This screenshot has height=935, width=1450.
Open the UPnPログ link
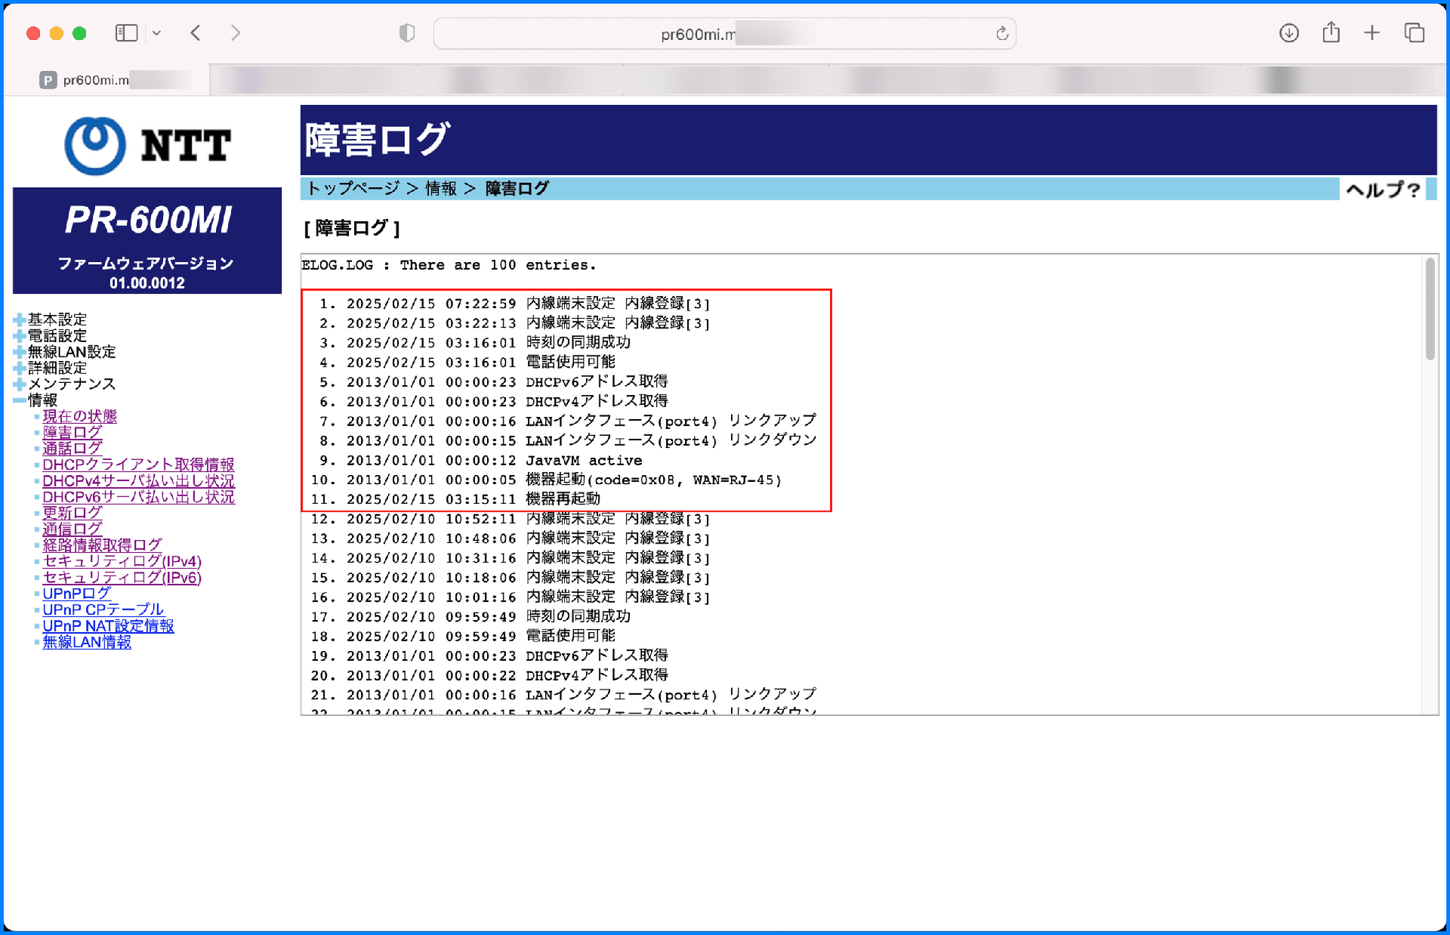(x=77, y=594)
